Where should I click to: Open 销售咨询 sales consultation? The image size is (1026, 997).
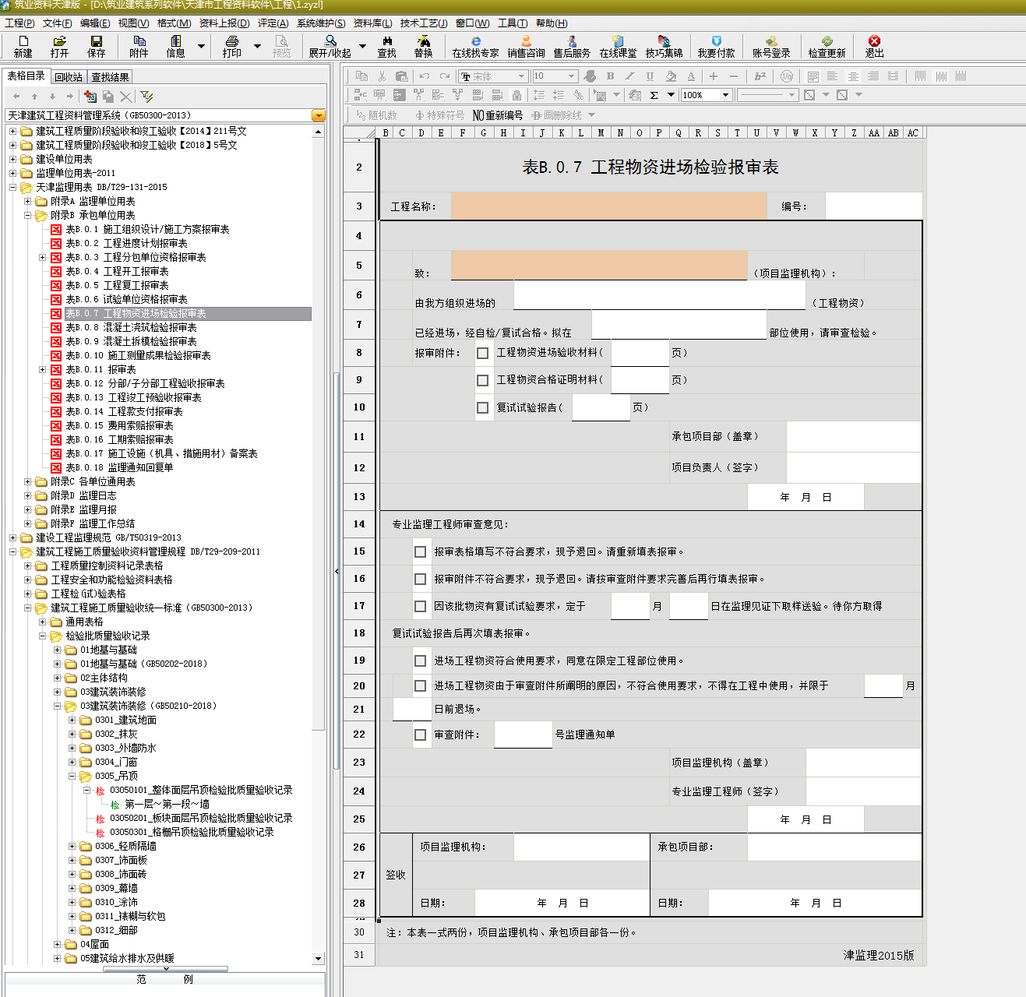pos(526,46)
